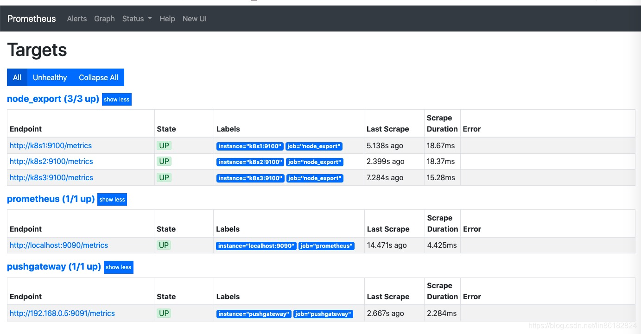Filter targets by Unhealthy

point(50,77)
